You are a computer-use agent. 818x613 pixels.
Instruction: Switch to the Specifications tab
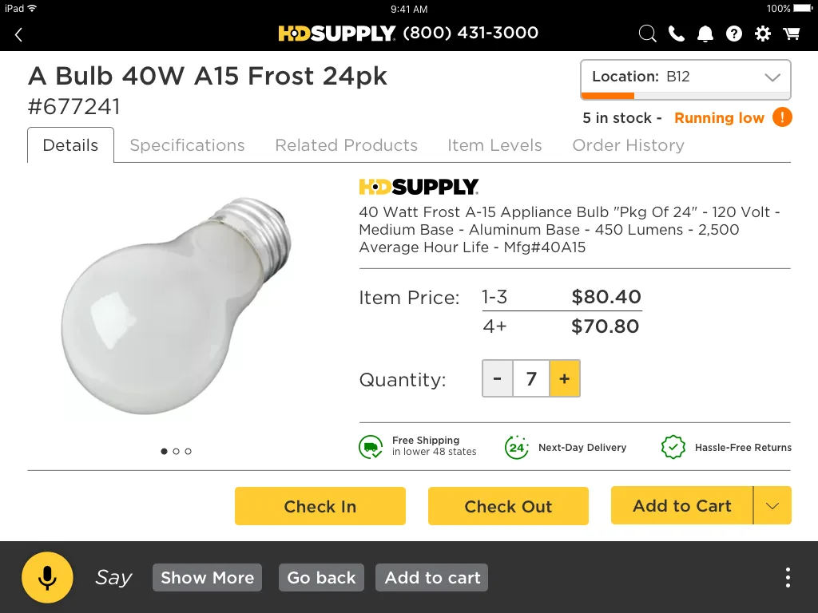187,145
